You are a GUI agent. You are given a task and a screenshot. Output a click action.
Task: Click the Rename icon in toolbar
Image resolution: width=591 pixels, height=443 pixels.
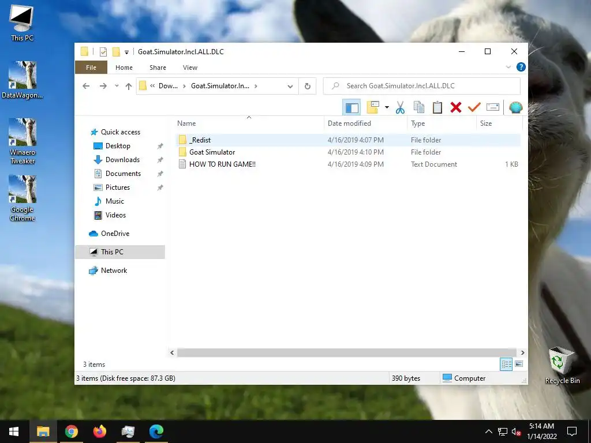[x=493, y=107]
